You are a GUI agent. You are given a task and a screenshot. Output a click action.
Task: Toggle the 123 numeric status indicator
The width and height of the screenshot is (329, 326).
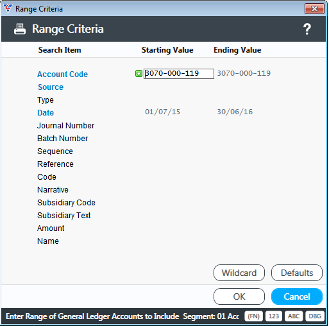coord(274,316)
